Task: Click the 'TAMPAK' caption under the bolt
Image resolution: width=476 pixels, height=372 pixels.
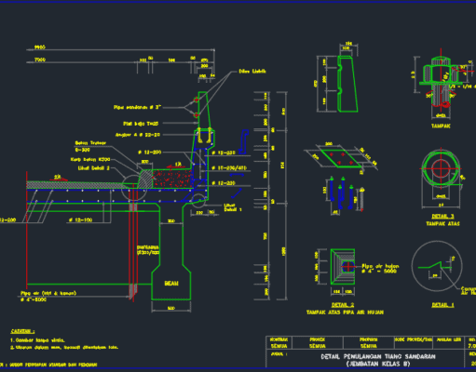Action: 441,126
